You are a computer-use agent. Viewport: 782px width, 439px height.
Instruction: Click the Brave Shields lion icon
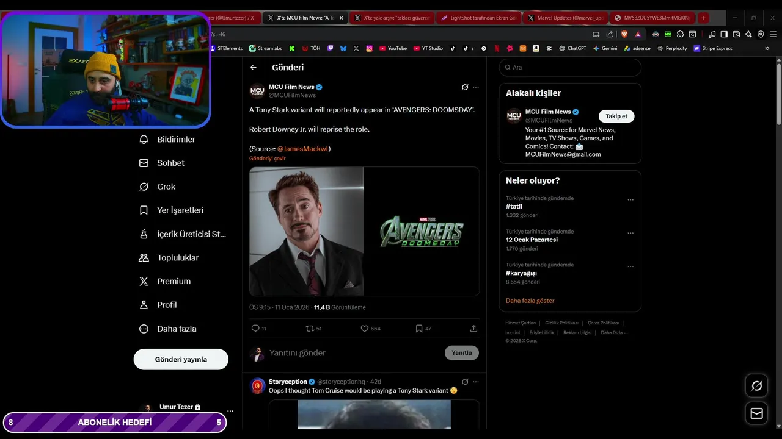point(624,34)
